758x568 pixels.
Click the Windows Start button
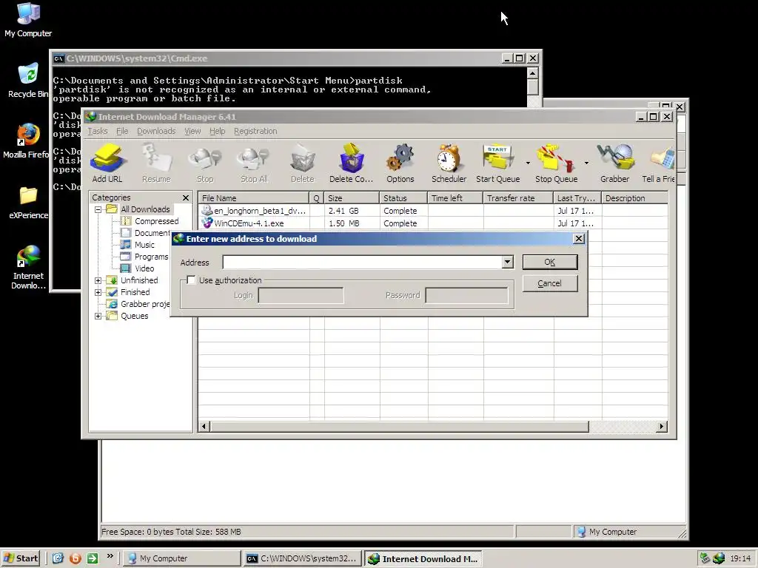coord(21,558)
